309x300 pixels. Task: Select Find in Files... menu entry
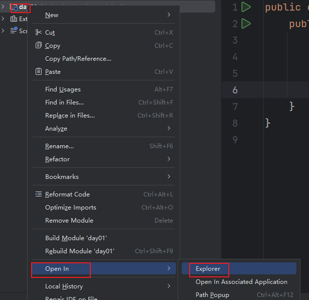pyautogui.click(x=103, y=102)
